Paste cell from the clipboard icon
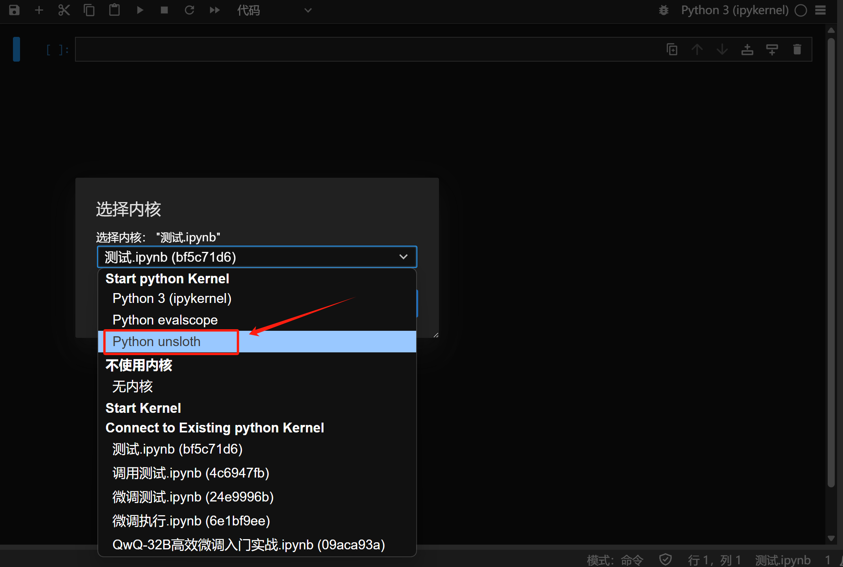The height and width of the screenshot is (567, 843). 114,10
